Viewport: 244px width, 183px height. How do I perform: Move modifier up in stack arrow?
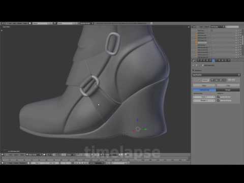[x=230, y=80]
